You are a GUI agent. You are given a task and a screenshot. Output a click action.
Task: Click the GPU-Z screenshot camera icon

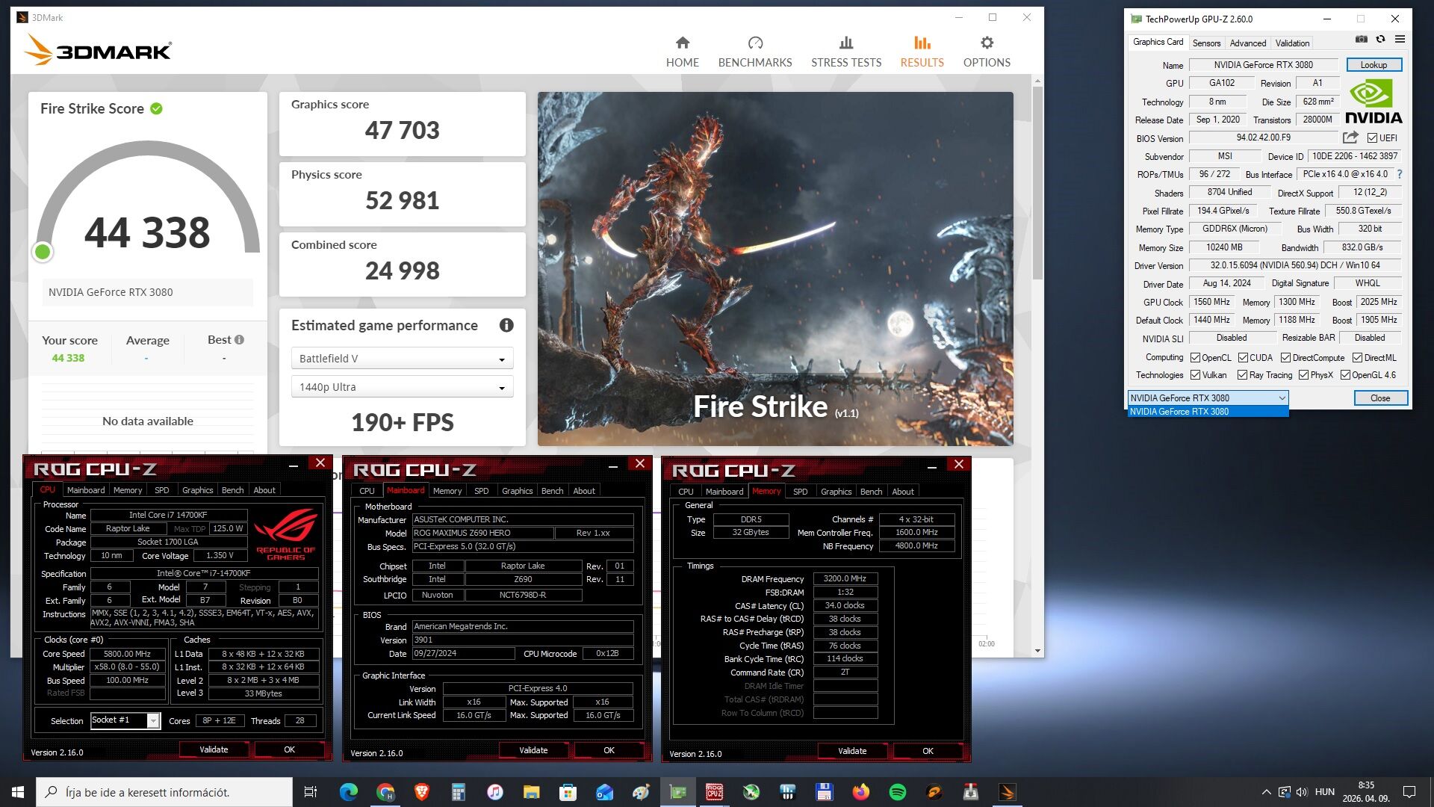[x=1362, y=39]
